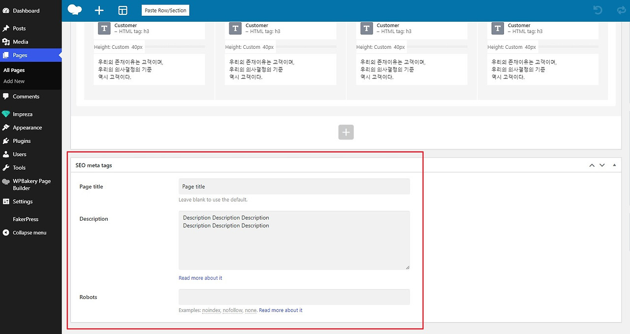630x334 pixels.
Task: Click the Page title input field
Action: [294, 187]
